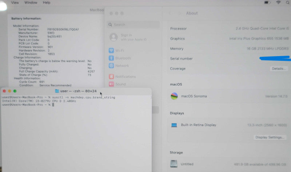This screenshot has height=172, width=291.
Task: Click the Memory value 16 GB LPDDR3
Action: pyautogui.click(x=267, y=49)
